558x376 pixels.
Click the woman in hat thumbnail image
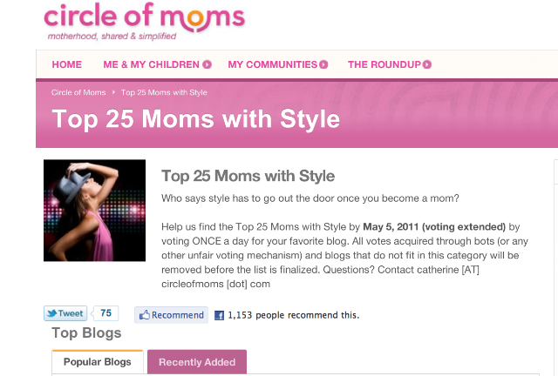[x=94, y=211]
